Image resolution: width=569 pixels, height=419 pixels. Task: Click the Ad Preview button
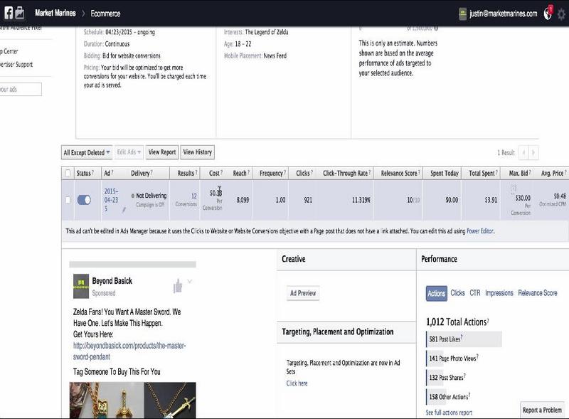[303, 293]
